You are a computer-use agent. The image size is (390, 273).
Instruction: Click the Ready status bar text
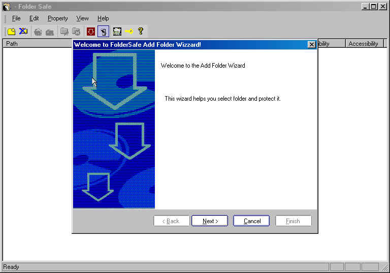[11, 267]
